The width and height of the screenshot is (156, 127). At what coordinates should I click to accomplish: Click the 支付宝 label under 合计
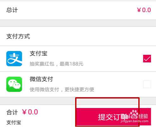[14, 123]
